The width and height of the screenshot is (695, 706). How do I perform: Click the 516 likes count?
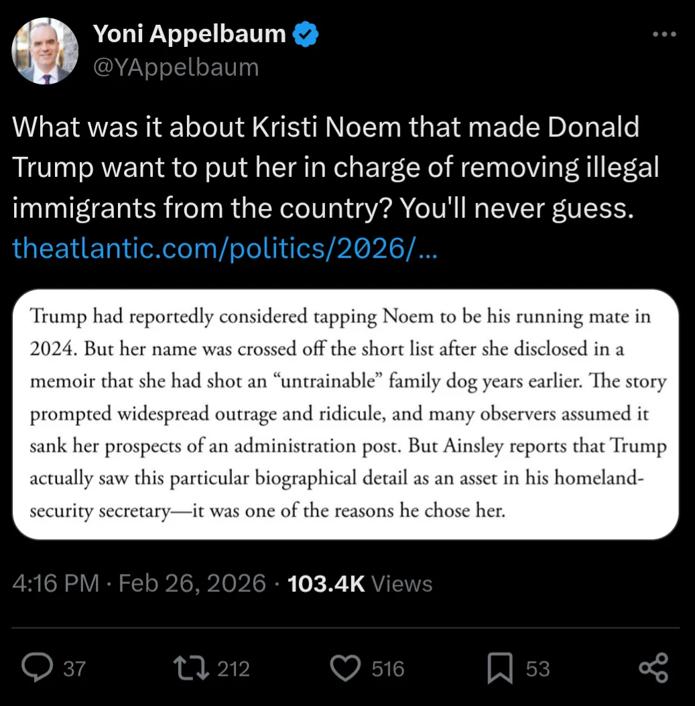click(x=388, y=668)
